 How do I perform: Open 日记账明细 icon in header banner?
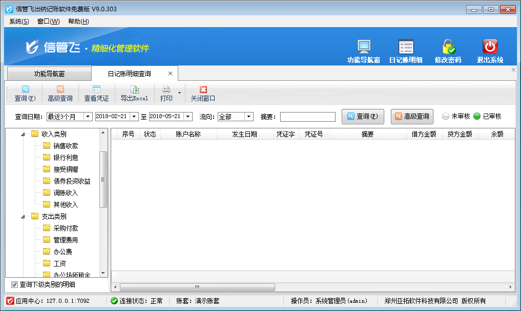click(406, 47)
